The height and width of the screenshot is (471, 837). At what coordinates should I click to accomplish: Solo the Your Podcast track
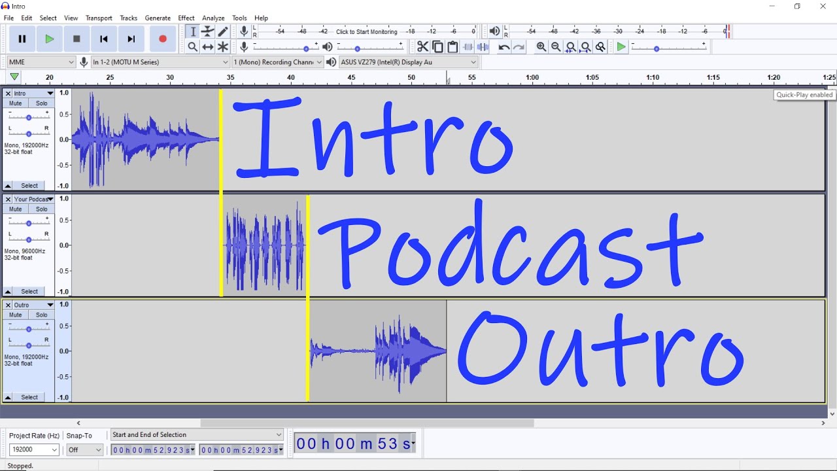42,209
